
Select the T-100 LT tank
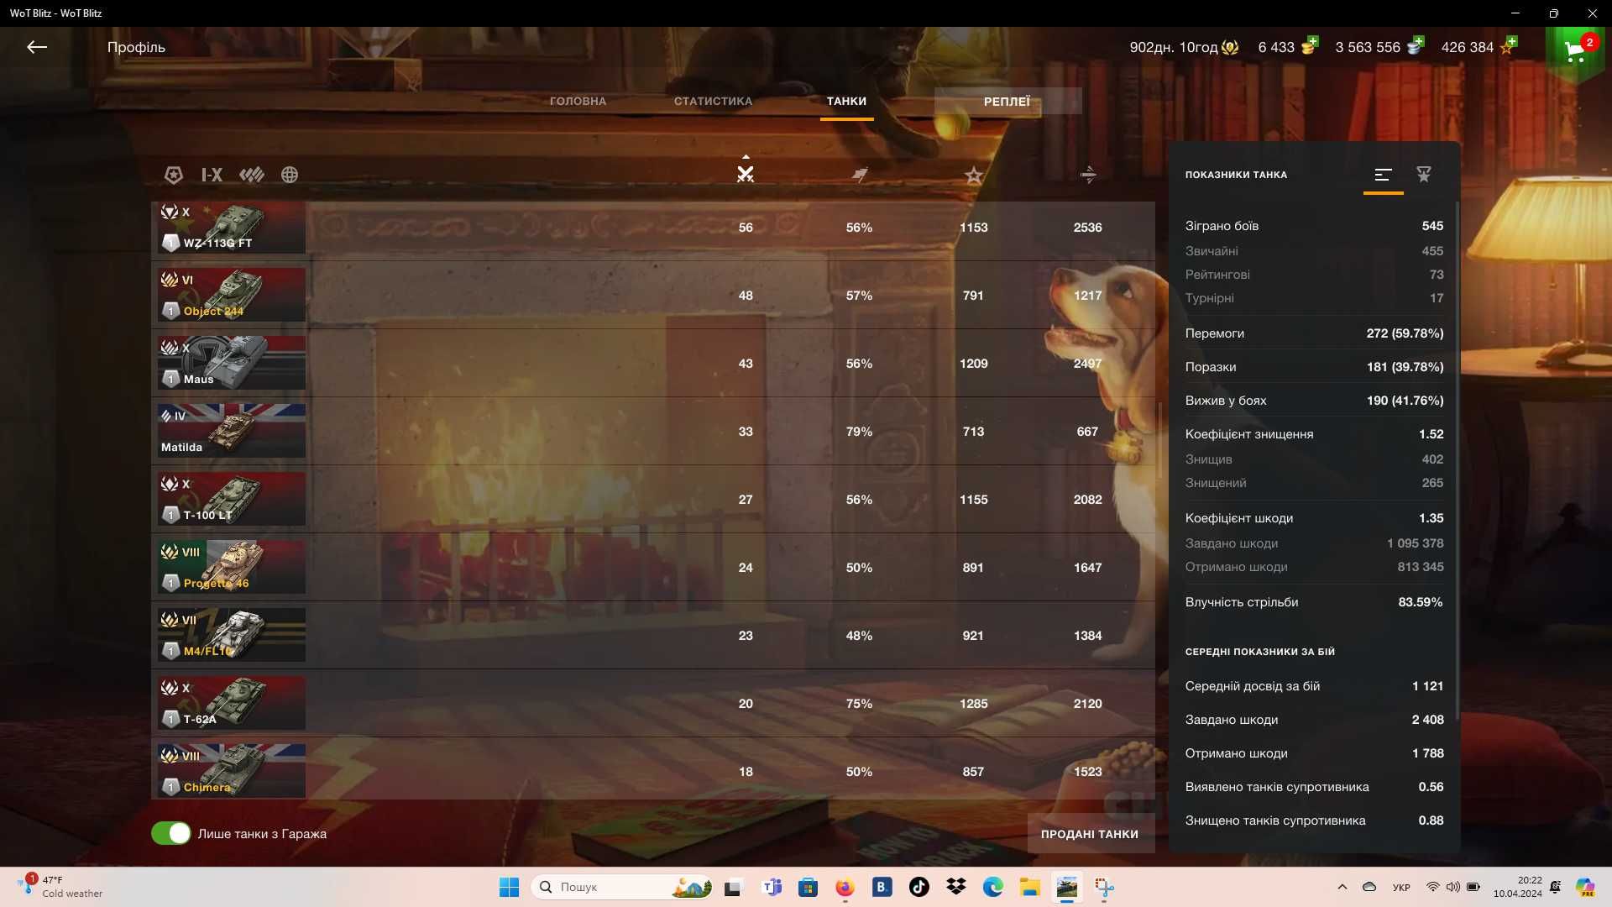(x=652, y=499)
